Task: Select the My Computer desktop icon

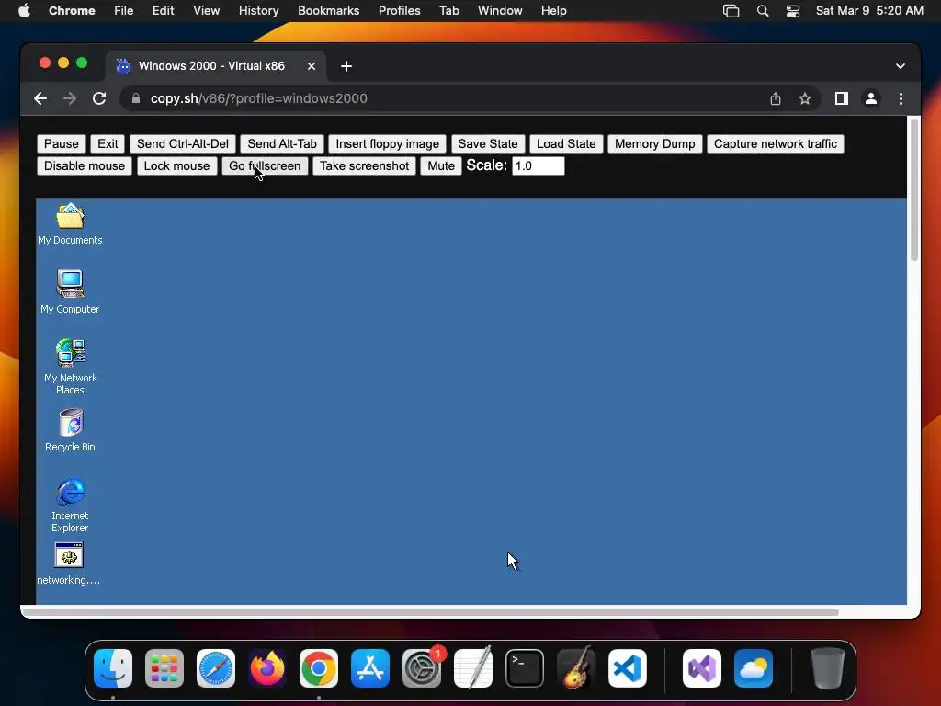Action: (70, 292)
